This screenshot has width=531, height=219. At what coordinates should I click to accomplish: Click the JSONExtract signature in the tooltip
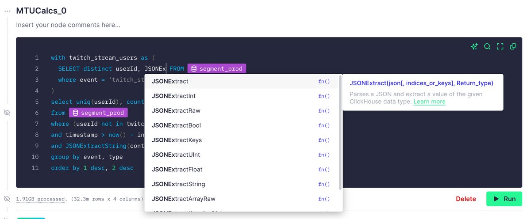(421, 83)
